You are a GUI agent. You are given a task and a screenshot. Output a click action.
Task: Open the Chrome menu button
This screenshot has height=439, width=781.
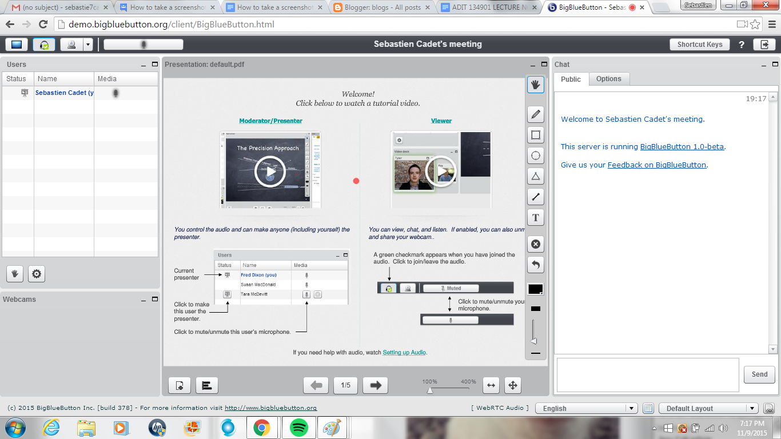(x=771, y=25)
